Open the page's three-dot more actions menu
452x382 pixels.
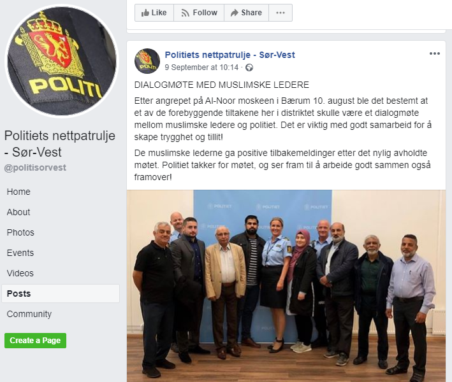pos(281,13)
